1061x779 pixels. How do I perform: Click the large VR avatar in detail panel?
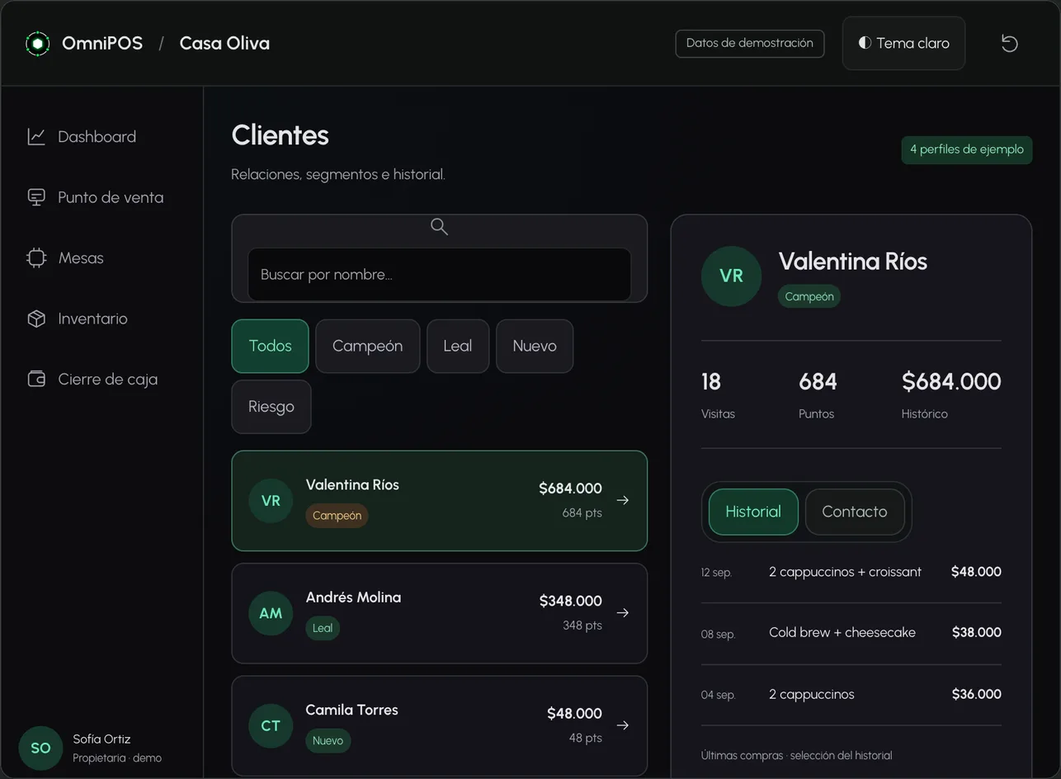731,276
